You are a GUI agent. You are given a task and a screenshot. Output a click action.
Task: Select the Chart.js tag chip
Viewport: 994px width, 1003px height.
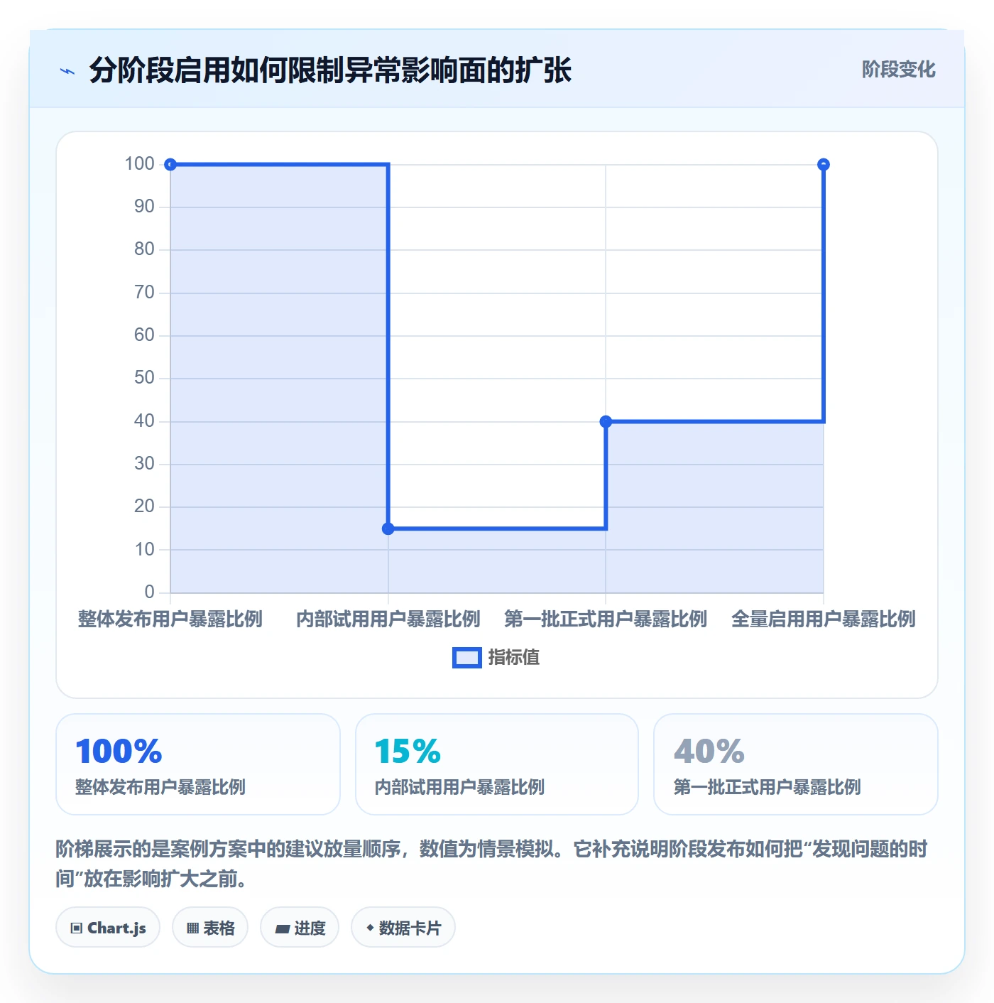pos(108,928)
